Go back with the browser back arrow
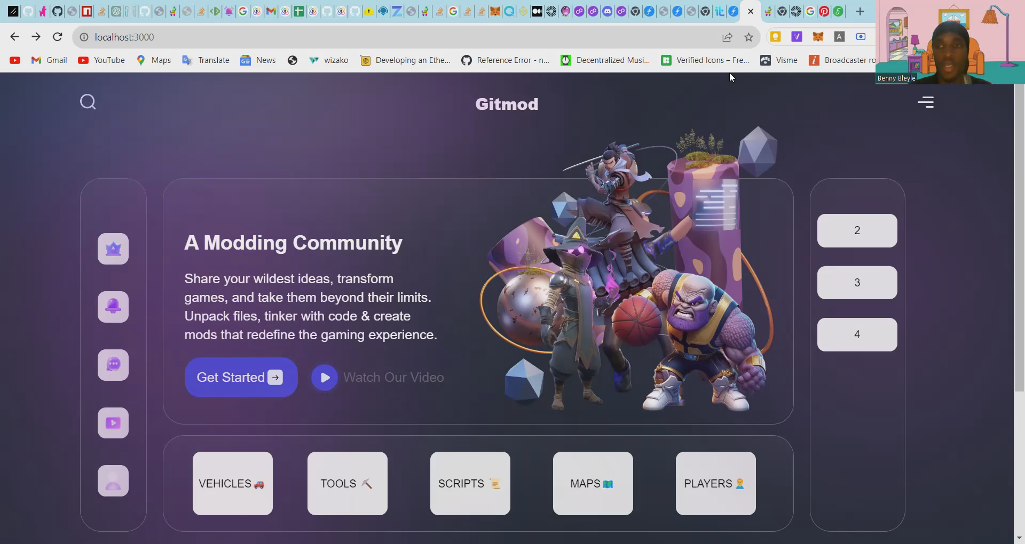Screen dimensions: 1025x544 tap(14, 37)
